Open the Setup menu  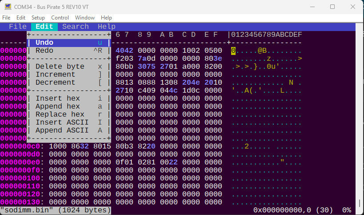tap(38, 18)
